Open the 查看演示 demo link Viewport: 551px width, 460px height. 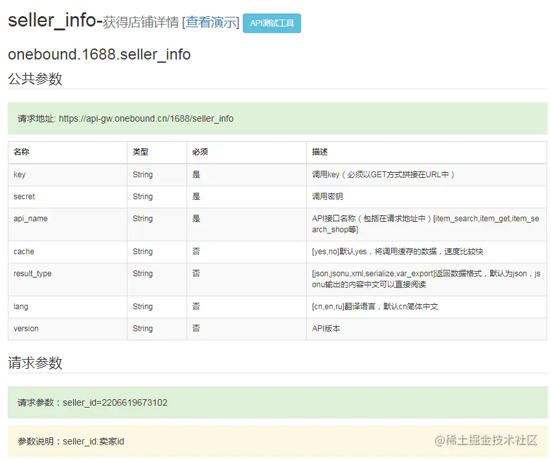coord(211,22)
